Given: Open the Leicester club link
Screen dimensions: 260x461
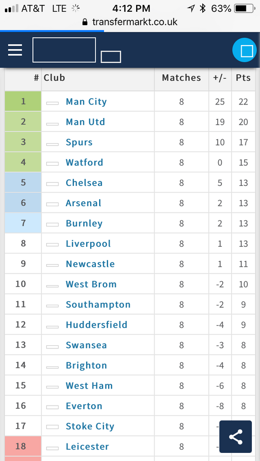Looking at the screenshot, I should 87,446.
